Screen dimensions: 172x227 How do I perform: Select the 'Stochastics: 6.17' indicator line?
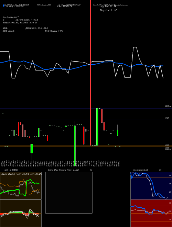11,17
